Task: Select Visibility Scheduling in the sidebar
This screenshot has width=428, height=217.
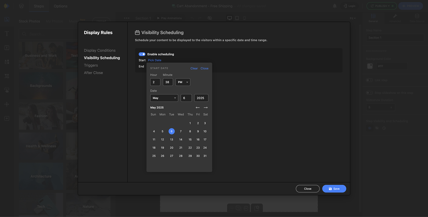Action: [x=102, y=58]
